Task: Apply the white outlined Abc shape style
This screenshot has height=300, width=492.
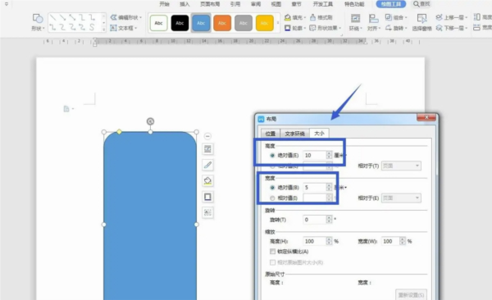Action: click(158, 23)
